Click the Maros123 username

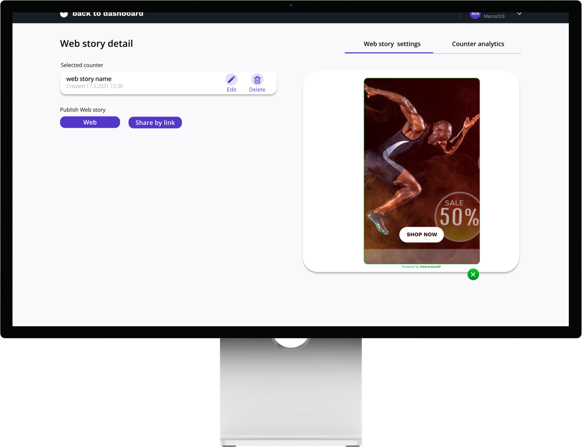point(494,16)
